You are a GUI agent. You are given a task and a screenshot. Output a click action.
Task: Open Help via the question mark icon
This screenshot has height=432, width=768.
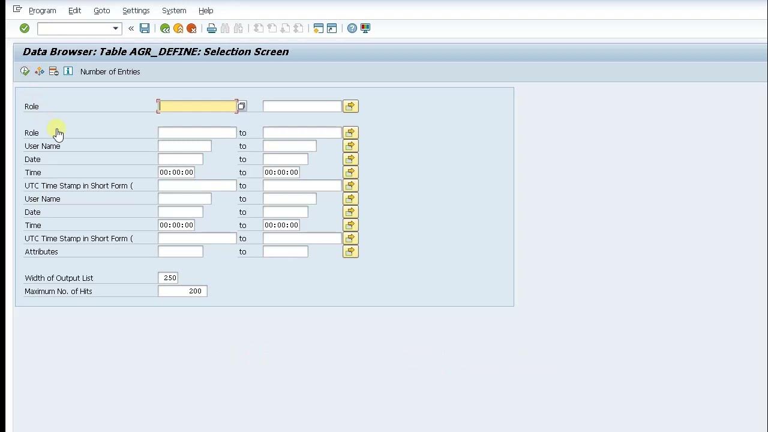pyautogui.click(x=352, y=28)
